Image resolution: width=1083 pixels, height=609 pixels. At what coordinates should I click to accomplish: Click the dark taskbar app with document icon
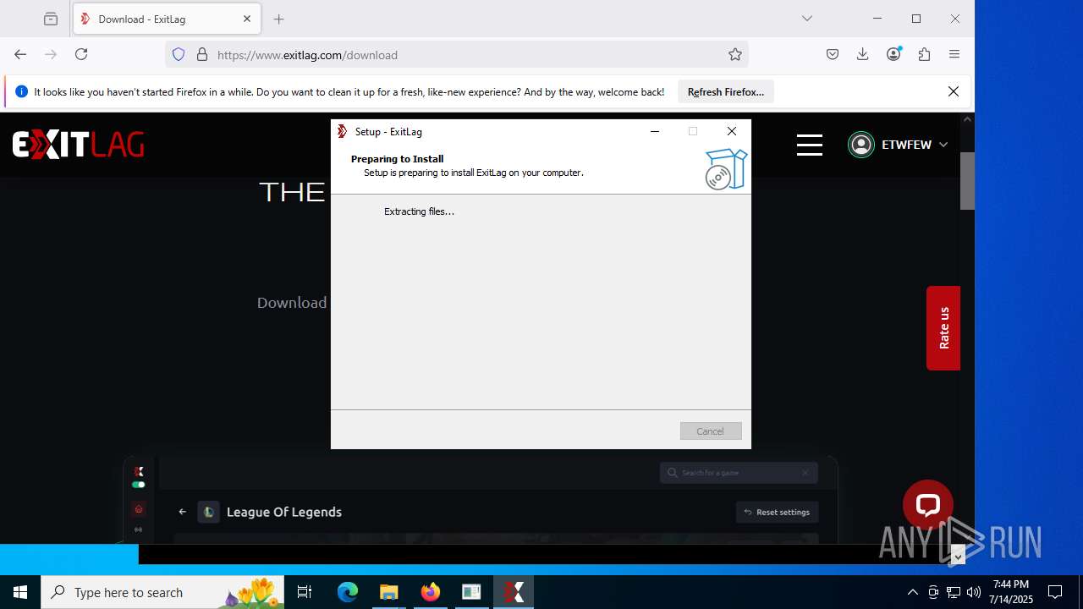(x=471, y=592)
